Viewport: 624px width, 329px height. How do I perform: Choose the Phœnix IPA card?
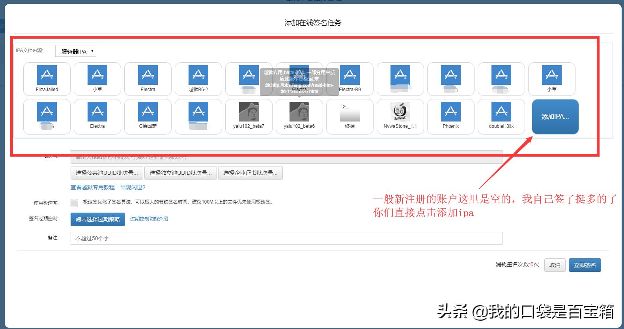click(451, 117)
